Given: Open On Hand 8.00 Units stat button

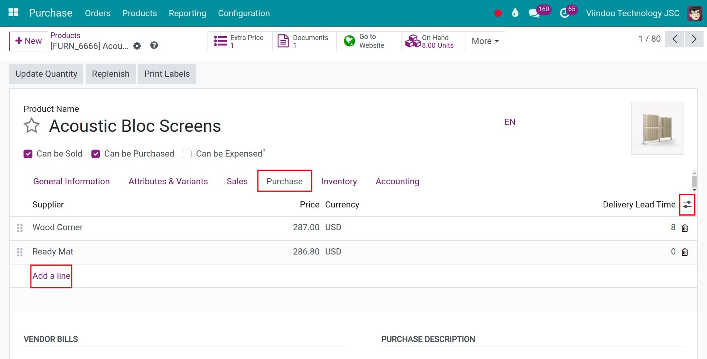Looking at the screenshot, I should [434, 41].
